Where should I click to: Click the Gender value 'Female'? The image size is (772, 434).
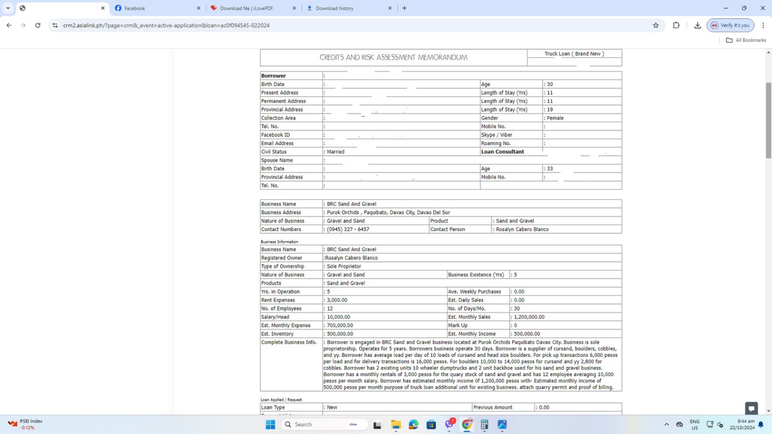coord(555,118)
